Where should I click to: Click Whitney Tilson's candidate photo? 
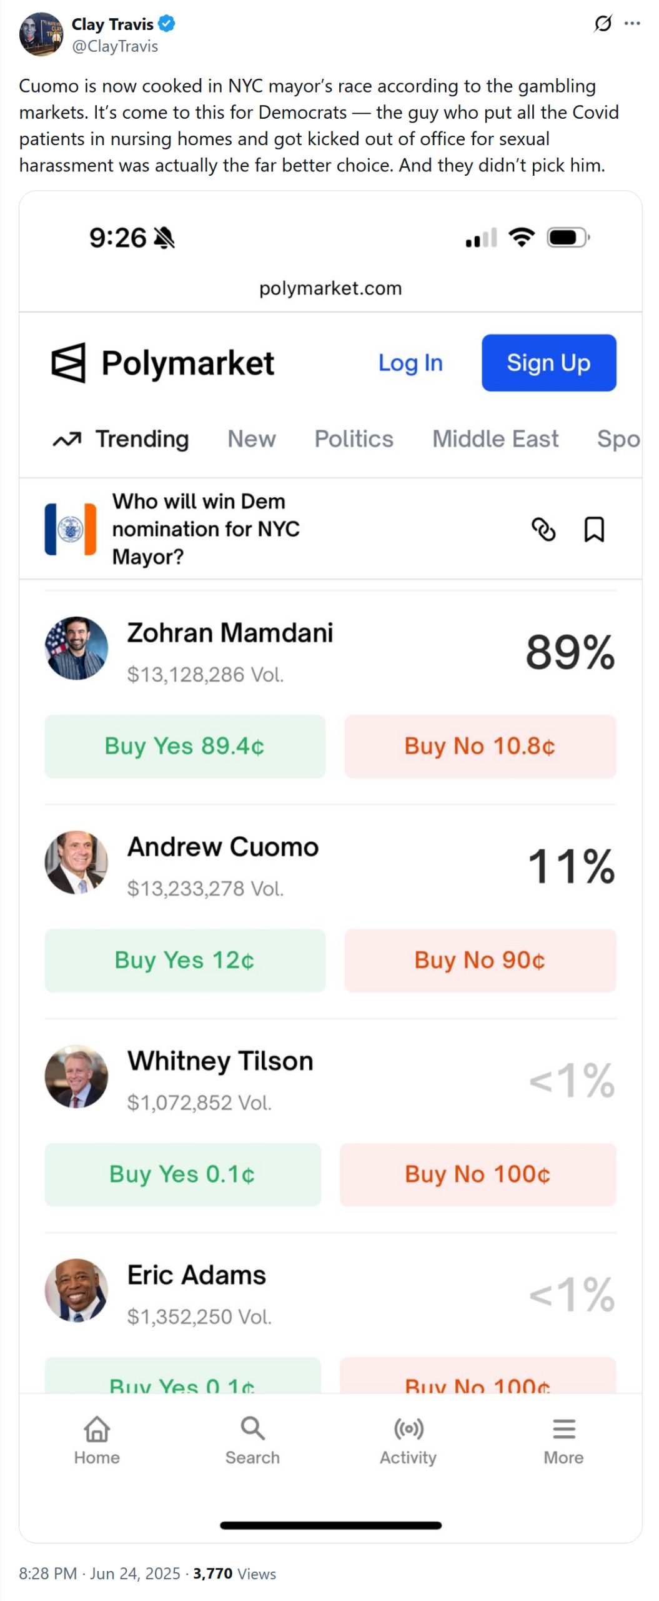[x=76, y=1076]
